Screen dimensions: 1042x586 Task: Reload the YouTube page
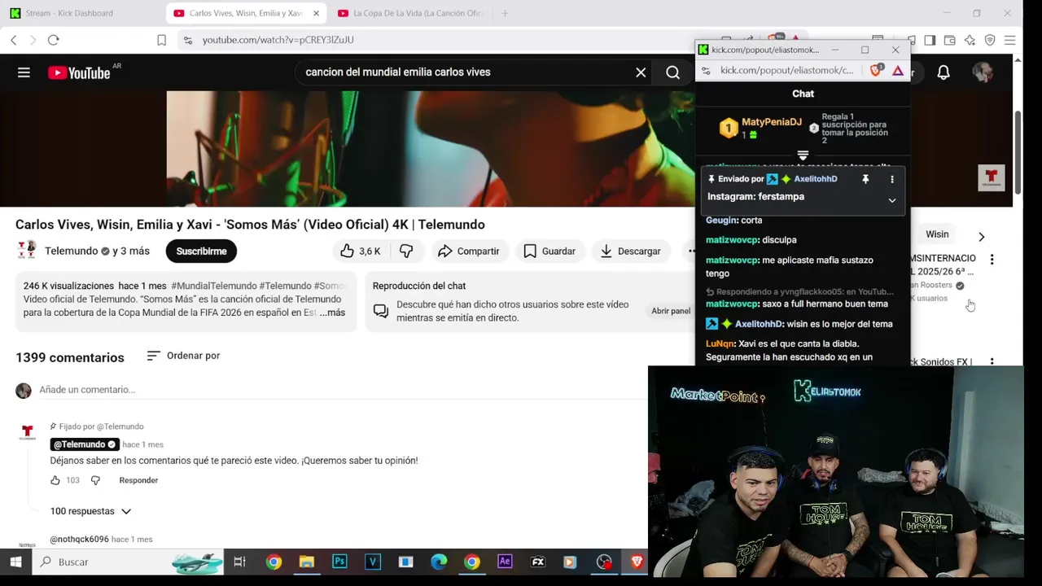[54, 40]
